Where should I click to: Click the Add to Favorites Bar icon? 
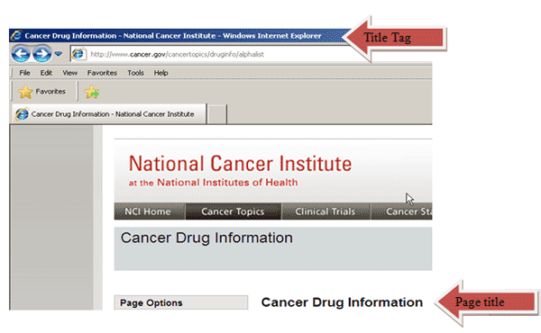pos(92,92)
